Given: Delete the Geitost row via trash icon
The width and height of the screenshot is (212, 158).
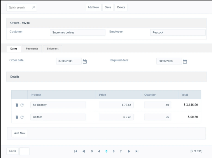Looking at the screenshot, I should point(17,117).
